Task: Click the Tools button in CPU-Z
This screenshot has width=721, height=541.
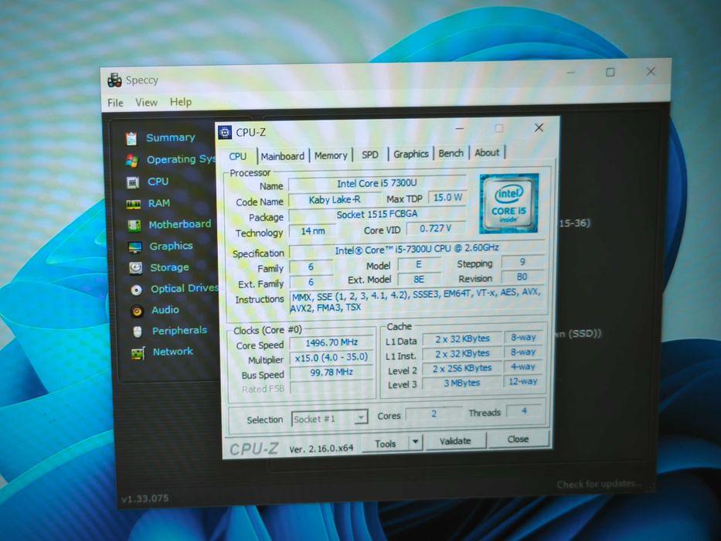Action: [x=386, y=444]
